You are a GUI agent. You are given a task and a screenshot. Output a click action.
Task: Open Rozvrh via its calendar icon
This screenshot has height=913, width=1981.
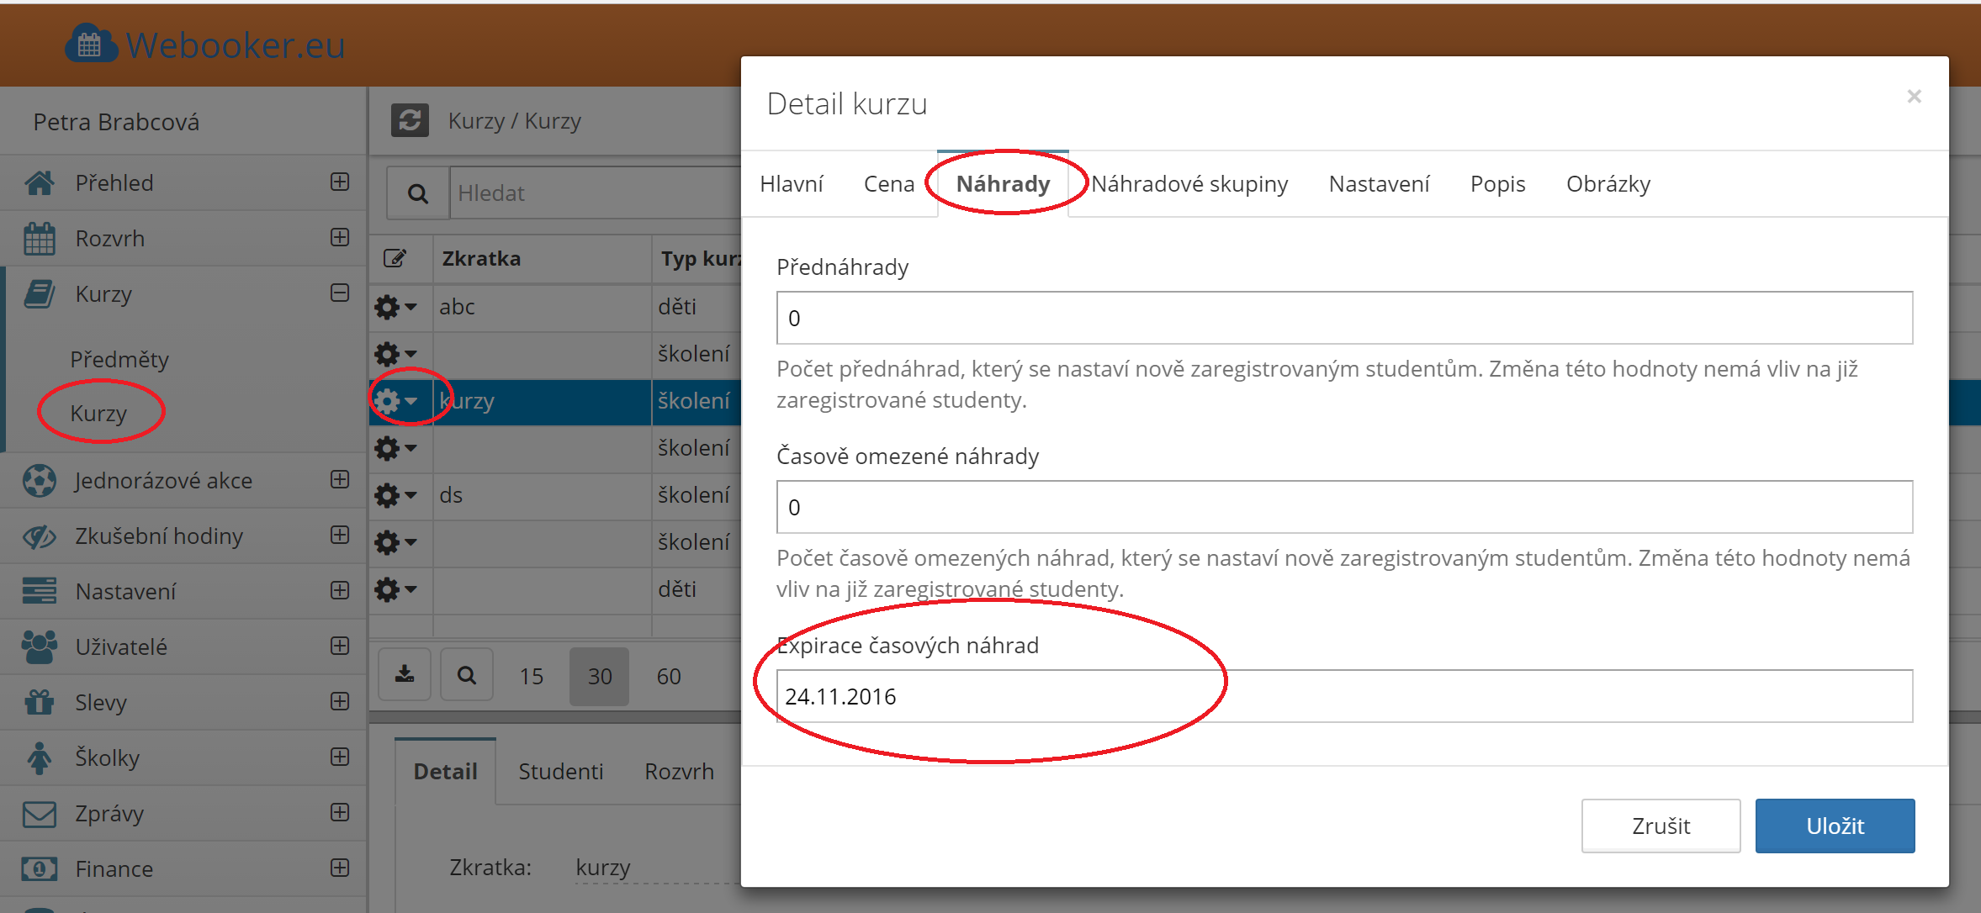tap(40, 239)
